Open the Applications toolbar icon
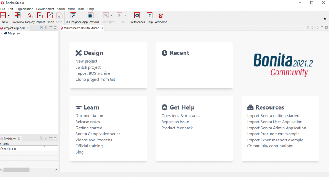The image size is (329, 177). pos(90,15)
